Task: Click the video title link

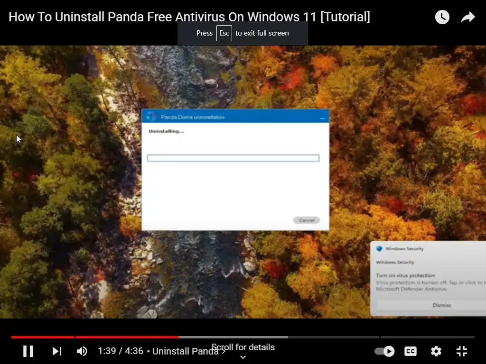Action: point(189,17)
